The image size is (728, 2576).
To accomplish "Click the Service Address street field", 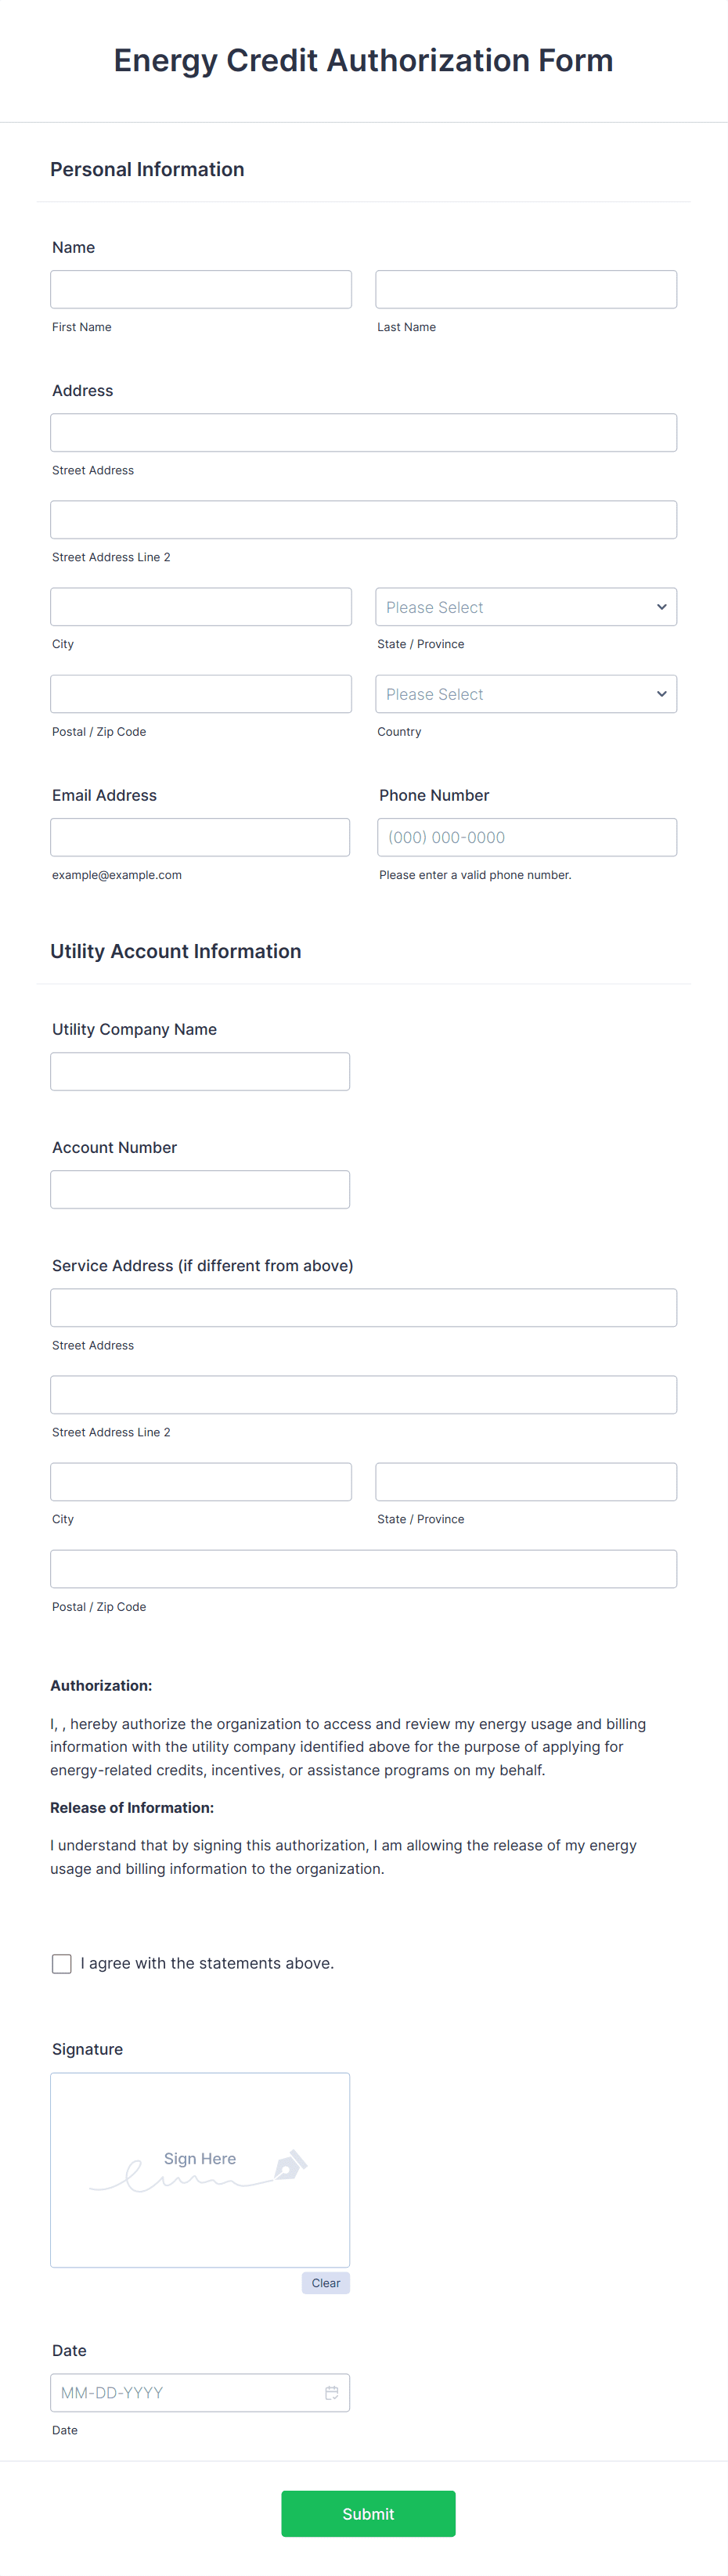I will 364,1307.
